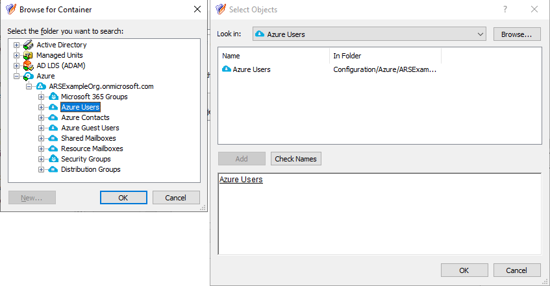Click the Resource Mailboxes cloud icon
550x286 pixels.
click(x=53, y=149)
